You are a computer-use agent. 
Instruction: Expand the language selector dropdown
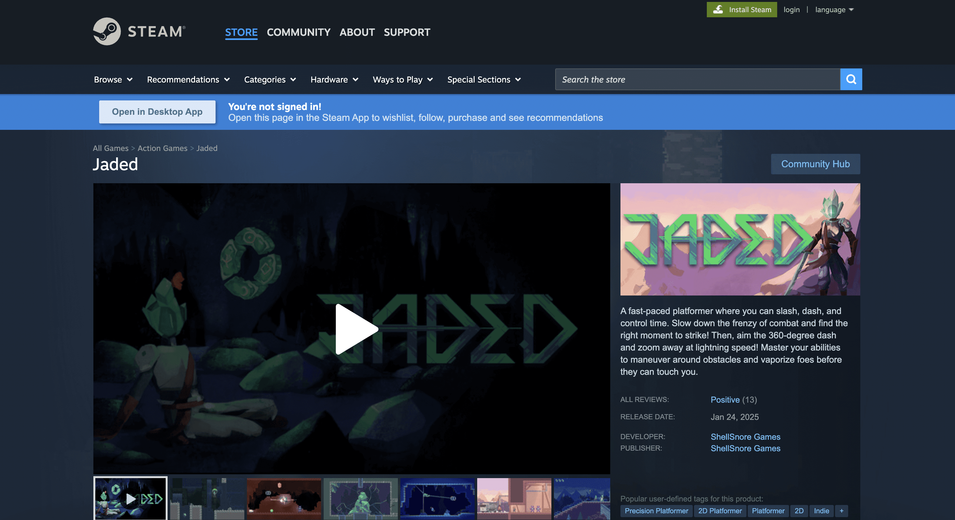coord(834,10)
